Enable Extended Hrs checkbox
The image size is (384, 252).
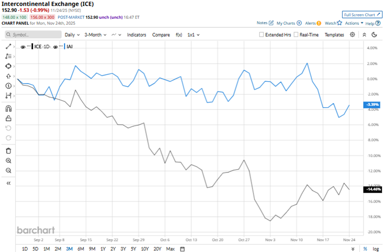(261, 35)
